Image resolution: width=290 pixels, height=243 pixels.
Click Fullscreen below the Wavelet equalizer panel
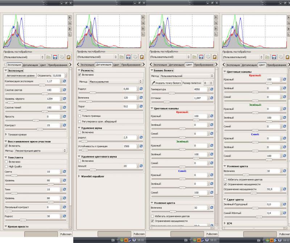(x=139, y=234)
